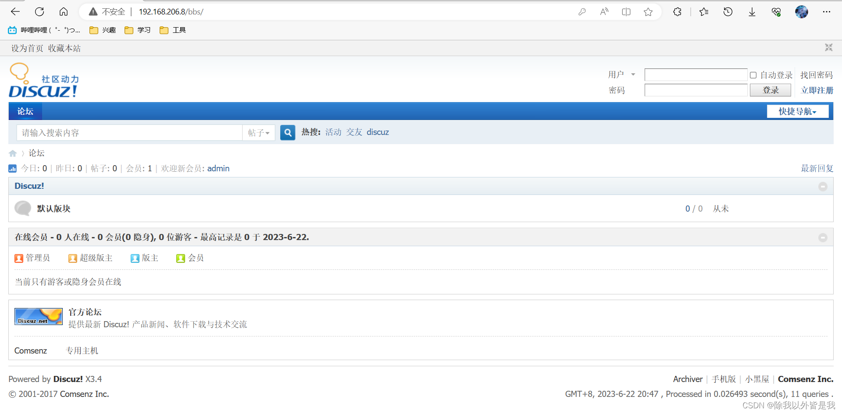Click hot search term 交友
This screenshot has height=414, width=842.
click(x=354, y=132)
